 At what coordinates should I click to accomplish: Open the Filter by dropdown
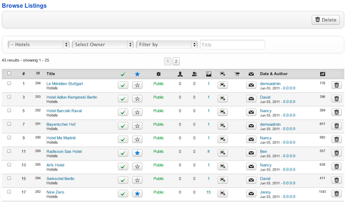(x=167, y=44)
